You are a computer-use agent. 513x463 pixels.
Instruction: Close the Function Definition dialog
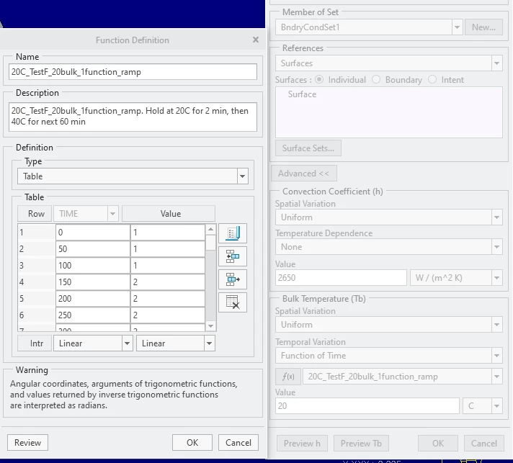256,40
